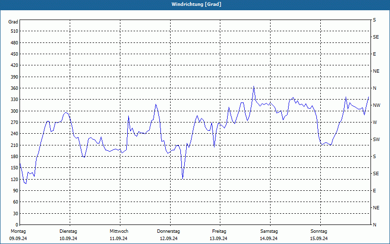Click the '240' y-axis value
The width and height of the screenshot is (390, 244).
pyautogui.click(x=15, y=133)
